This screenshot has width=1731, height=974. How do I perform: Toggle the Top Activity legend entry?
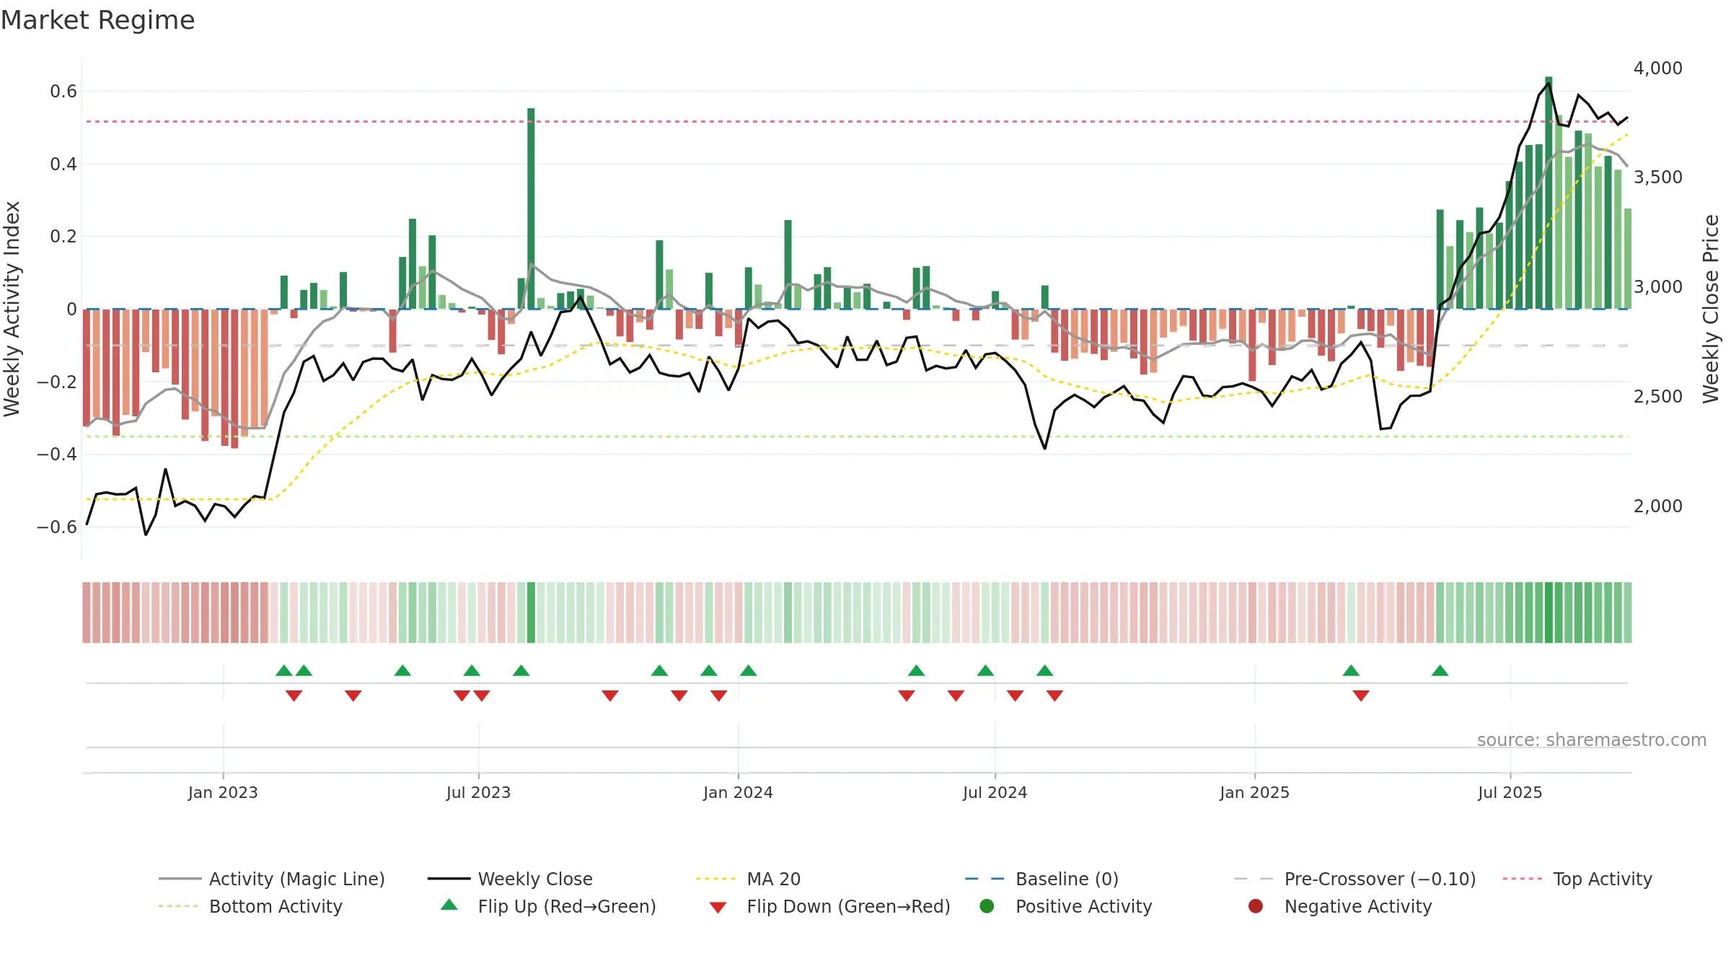click(x=1577, y=879)
